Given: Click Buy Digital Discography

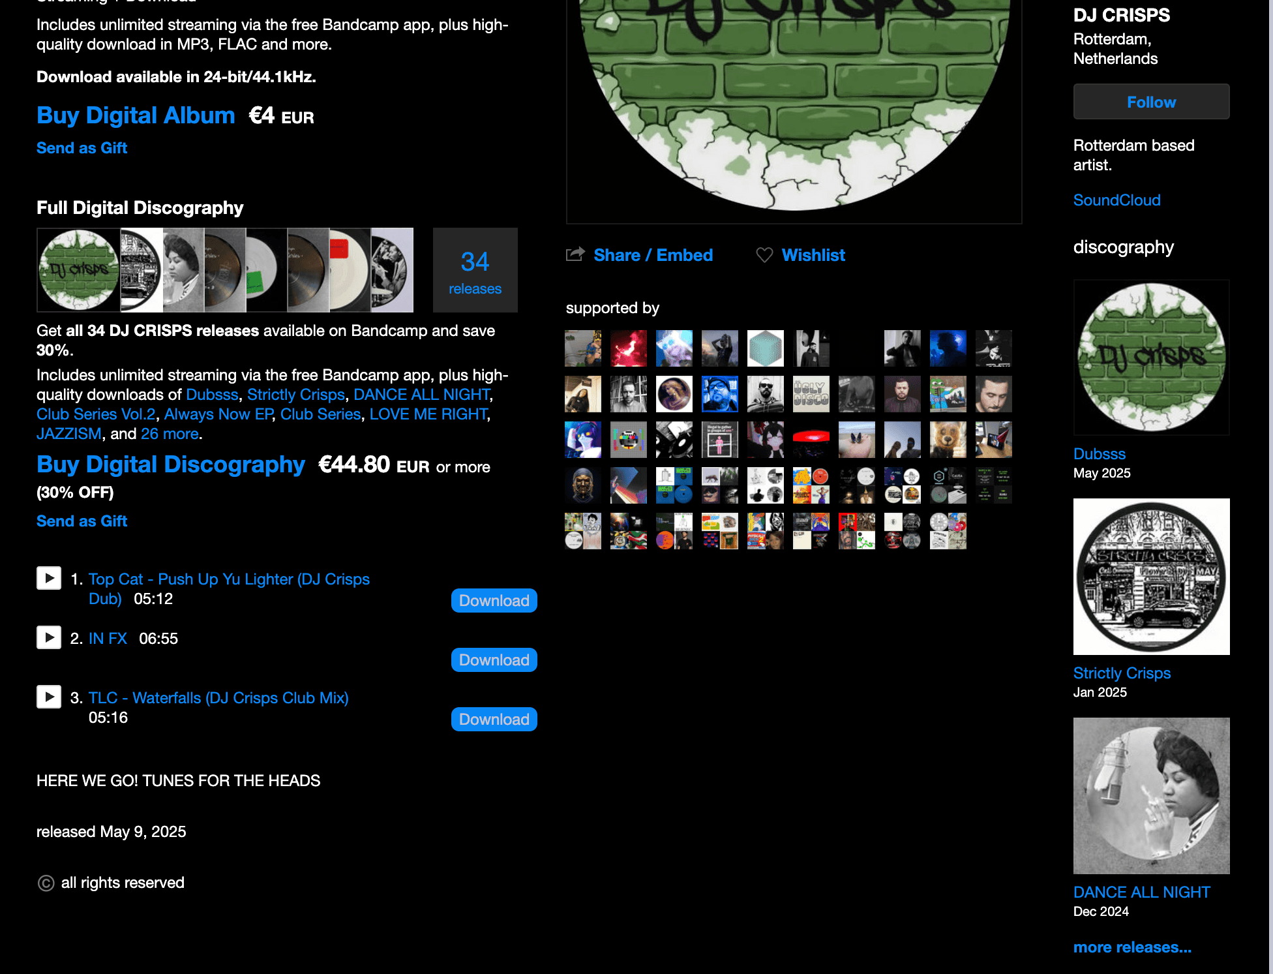Looking at the screenshot, I should tap(171, 464).
